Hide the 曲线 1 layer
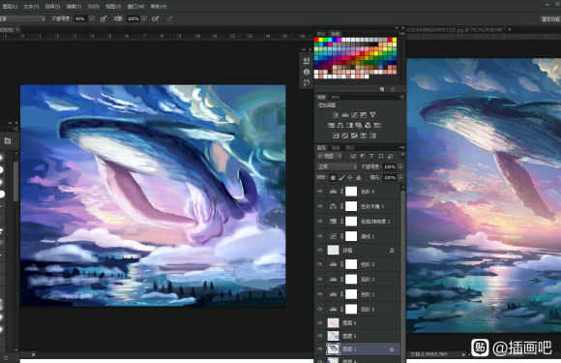The height and width of the screenshot is (363, 561). [x=320, y=236]
